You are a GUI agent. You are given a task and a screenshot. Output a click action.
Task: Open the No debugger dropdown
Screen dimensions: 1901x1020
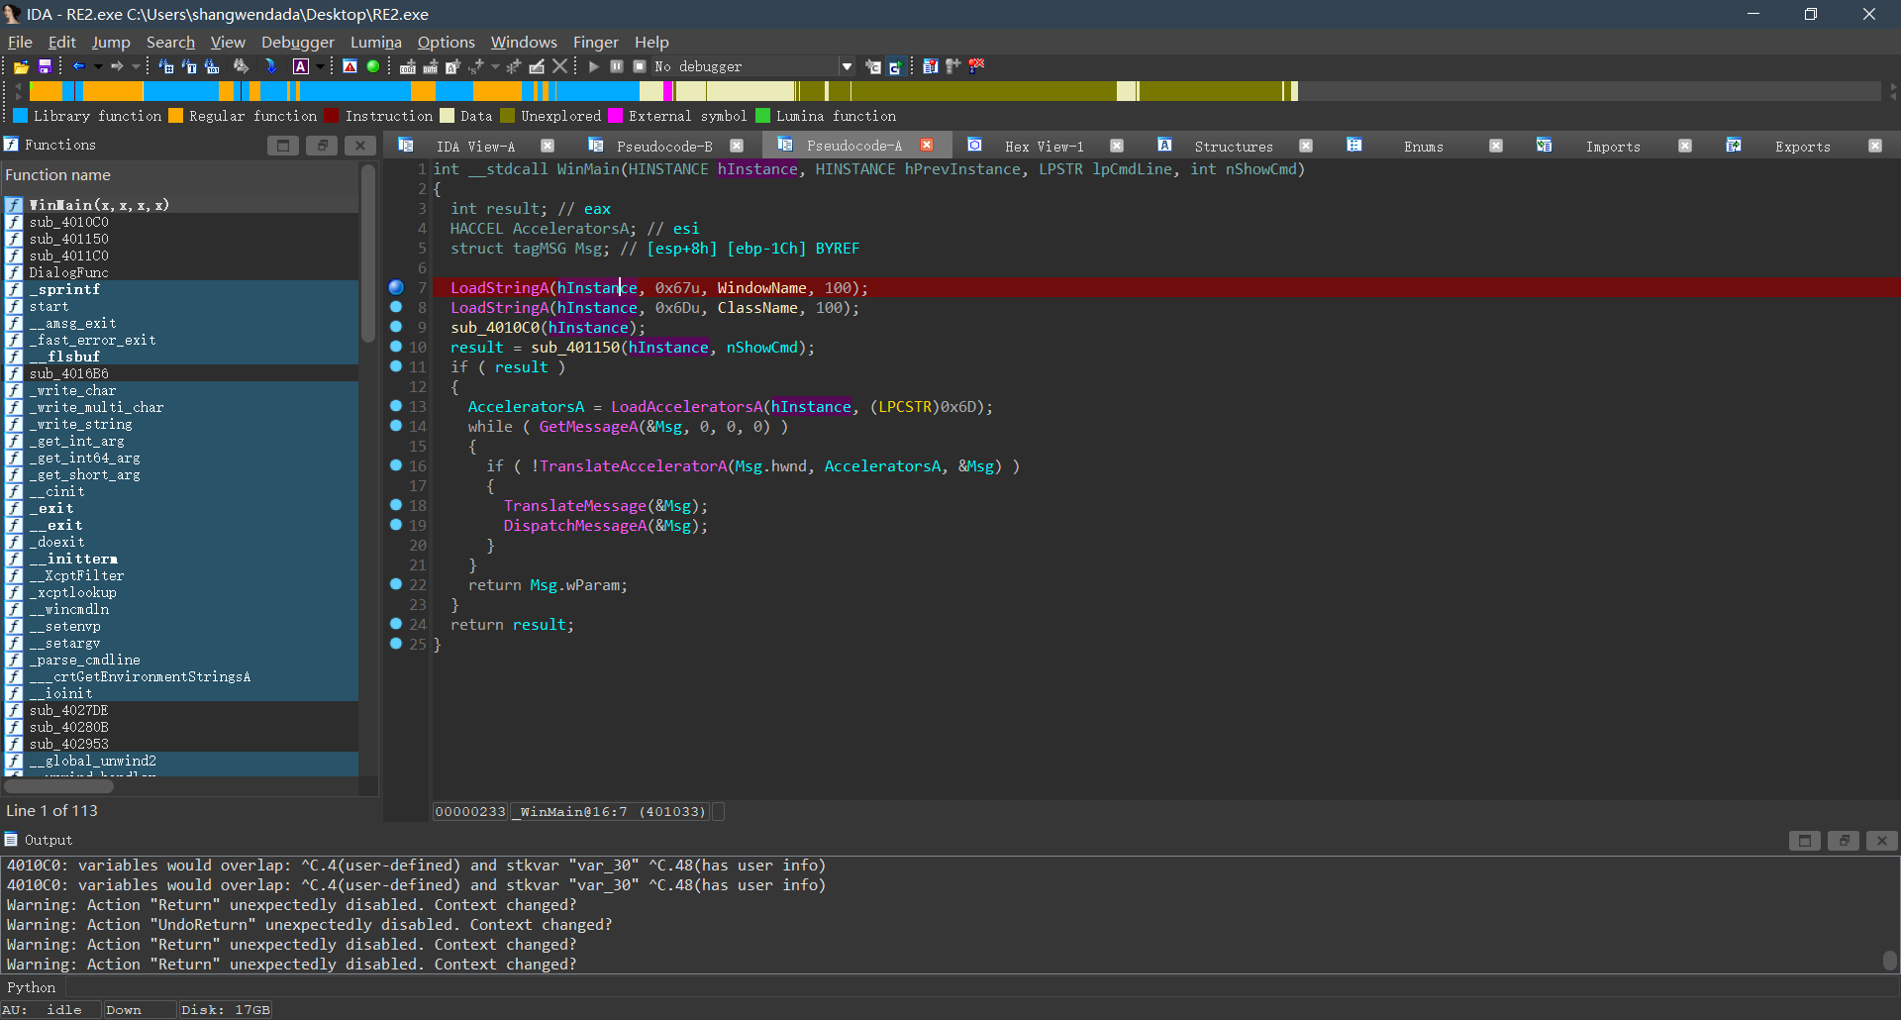coord(847,66)
